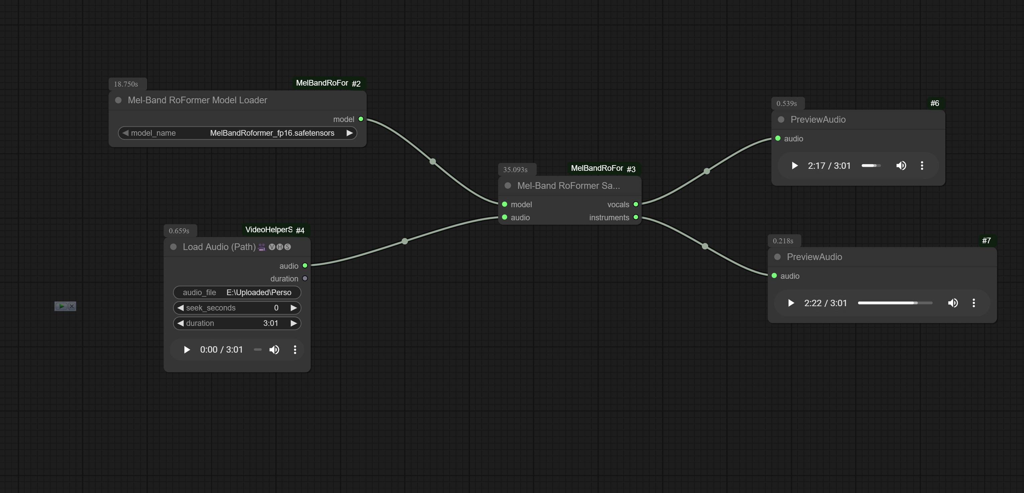
Task: Toggle collapse dot on PreviewAudio #7
Action: (777, 257)
